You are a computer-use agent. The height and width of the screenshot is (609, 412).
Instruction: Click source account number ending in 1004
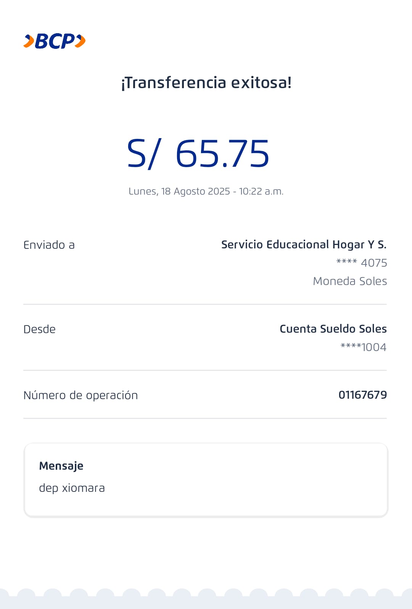coord(363,347)
